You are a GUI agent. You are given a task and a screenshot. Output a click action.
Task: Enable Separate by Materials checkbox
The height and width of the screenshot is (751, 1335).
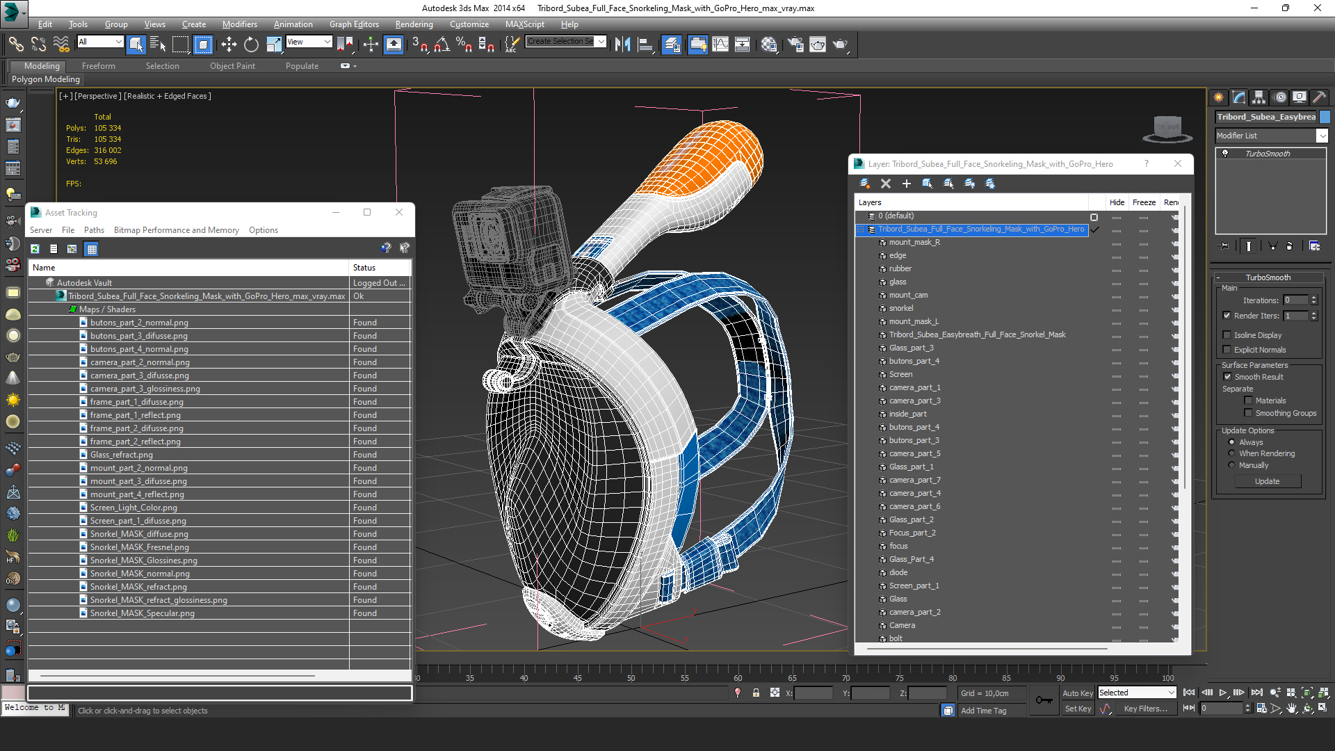1249,401
